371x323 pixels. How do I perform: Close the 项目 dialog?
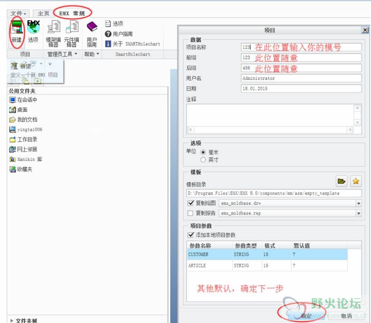tap(365, 30)
